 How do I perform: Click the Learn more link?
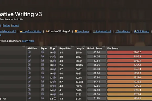(x=28, y=41)
